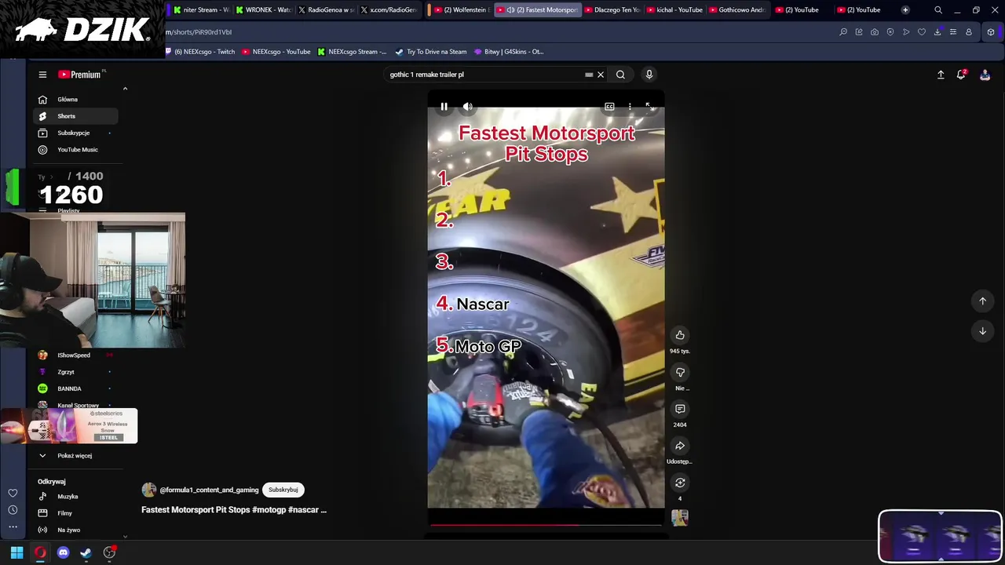Screen dimensions: 1005x565
Task: Switch to the Dlaczego Ten browser tab
Action: [x=612, y=10]
